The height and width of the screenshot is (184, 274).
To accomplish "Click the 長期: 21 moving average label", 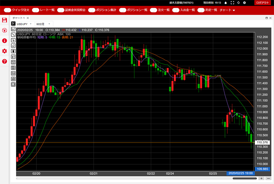I will [68, 37].
